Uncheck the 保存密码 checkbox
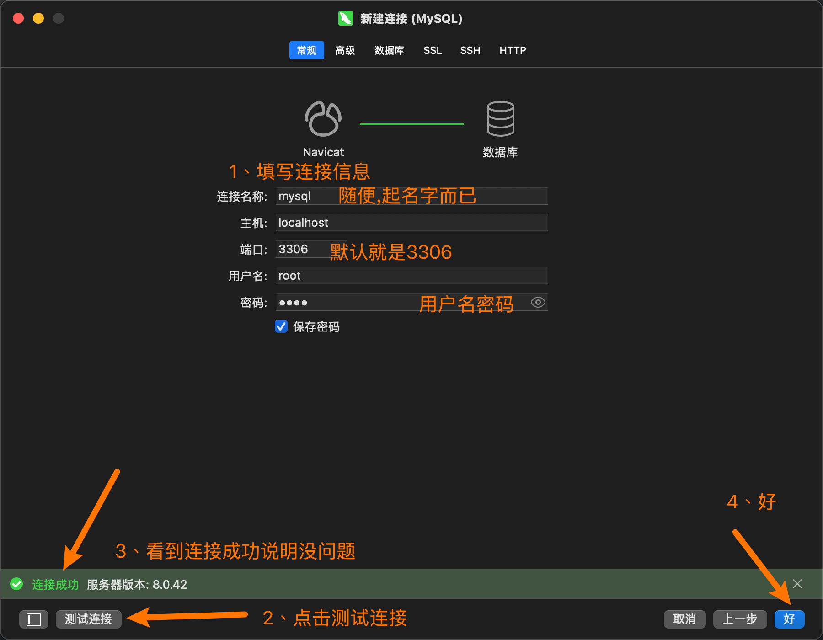Screen dimensions: 823x640 click(x=281, y=326)
